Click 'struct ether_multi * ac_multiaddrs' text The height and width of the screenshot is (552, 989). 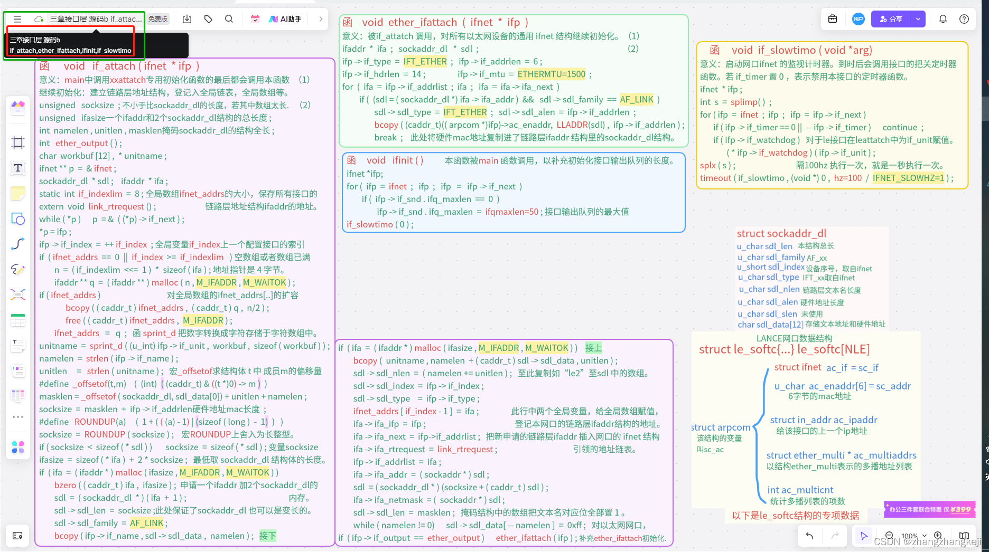point(841,455)
